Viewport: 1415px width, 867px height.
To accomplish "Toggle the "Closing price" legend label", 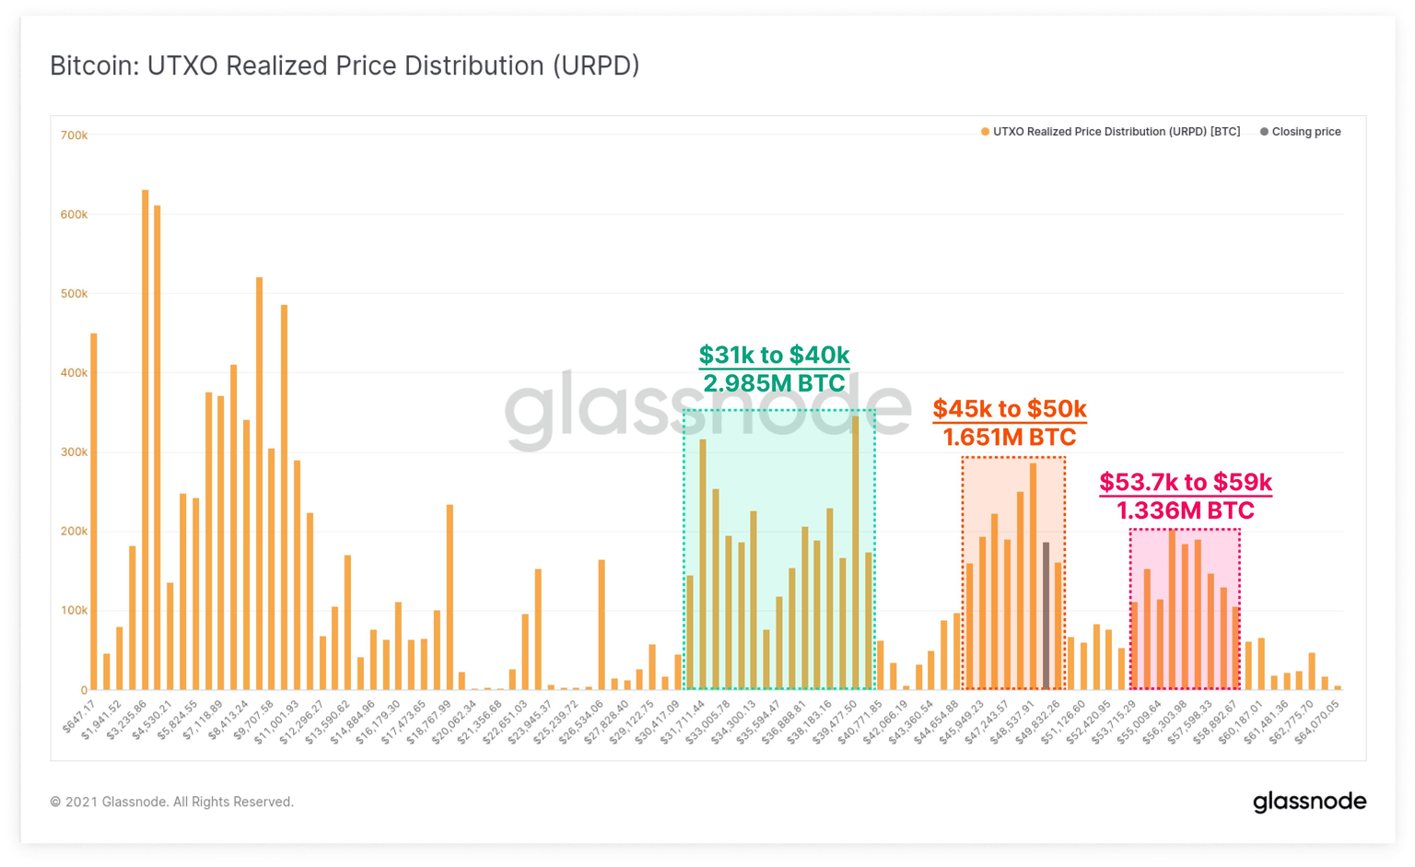I will [1305, 132].
